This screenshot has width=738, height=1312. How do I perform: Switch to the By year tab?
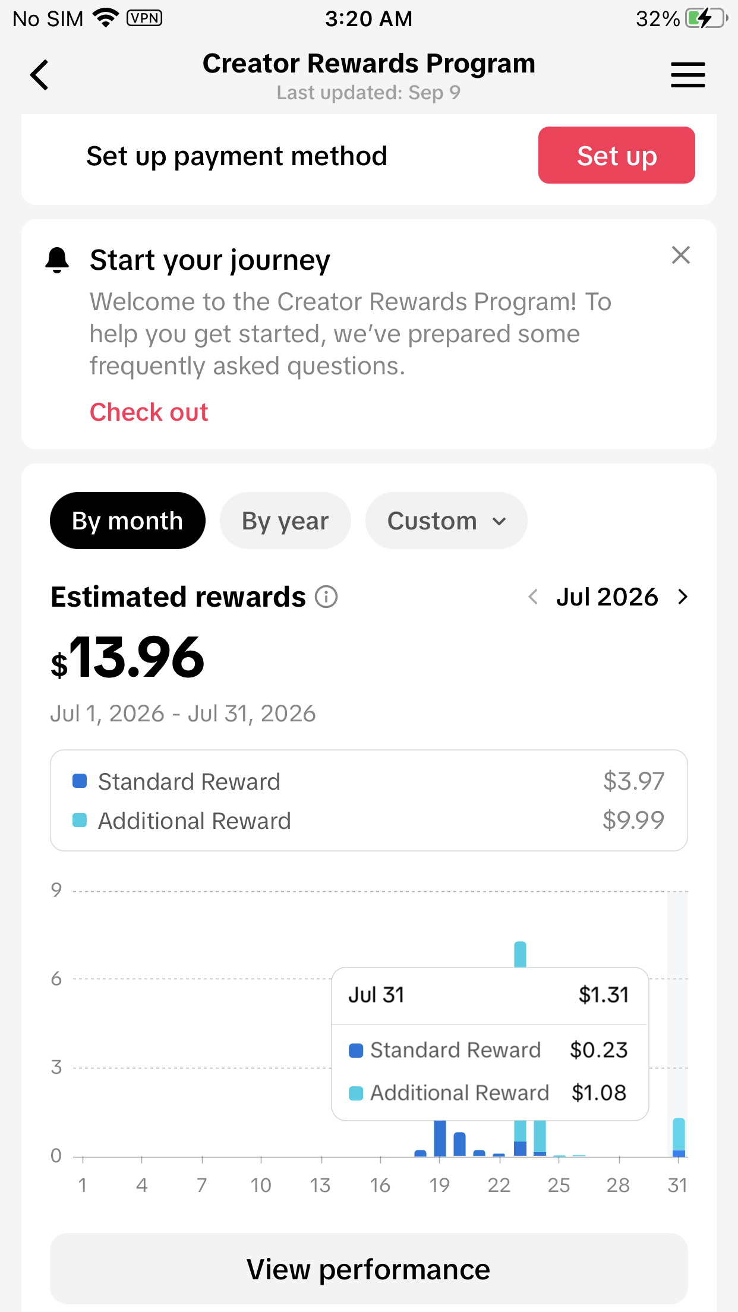pos(285,521)
